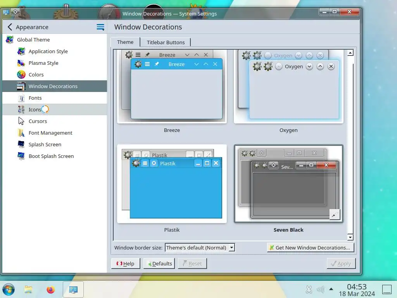The height and width of the screenshot is (298, 397).
Task: Click the System Settings taskbar entry
Action: 73,289
